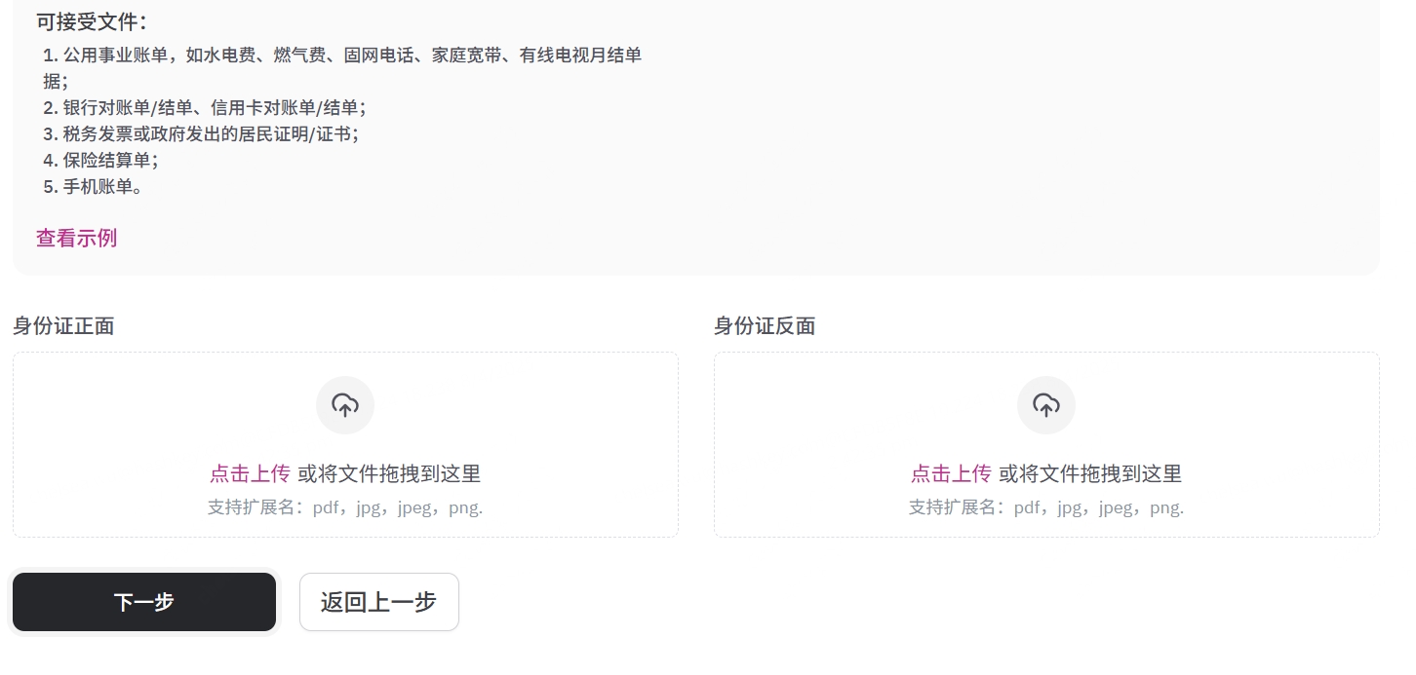The width and height of the screenshot is (1416, 675).
Task: Click 点击上传 link for 身份证正面
Action: tap(250, 473)
